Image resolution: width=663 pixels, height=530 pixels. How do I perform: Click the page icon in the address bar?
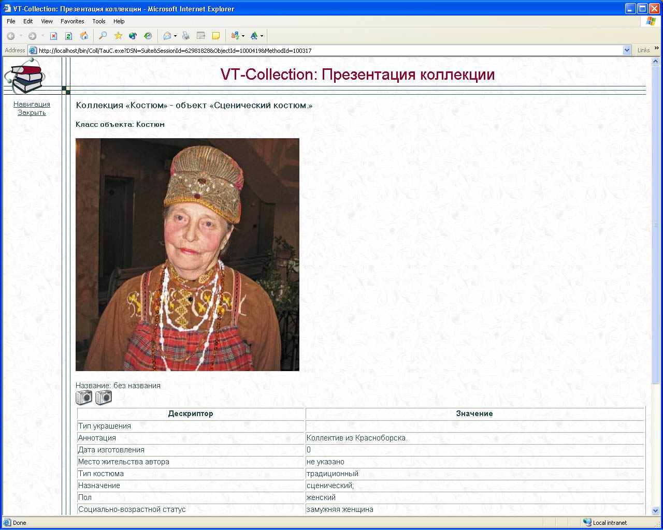33,50
